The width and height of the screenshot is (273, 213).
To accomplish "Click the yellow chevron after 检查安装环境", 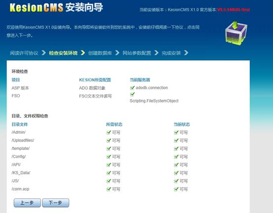I will [83, 53].
